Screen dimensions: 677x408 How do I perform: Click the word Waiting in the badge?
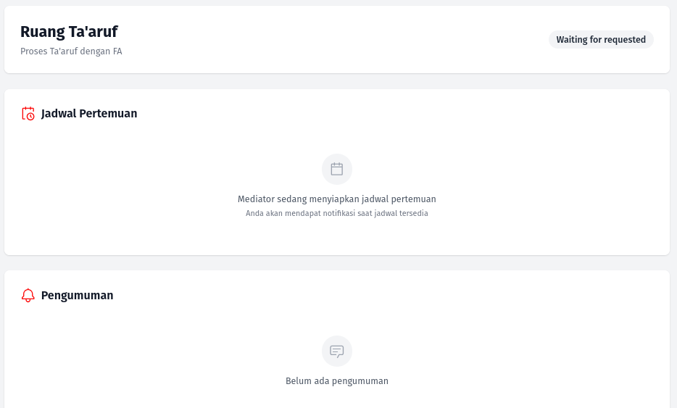tap(572, 40)
